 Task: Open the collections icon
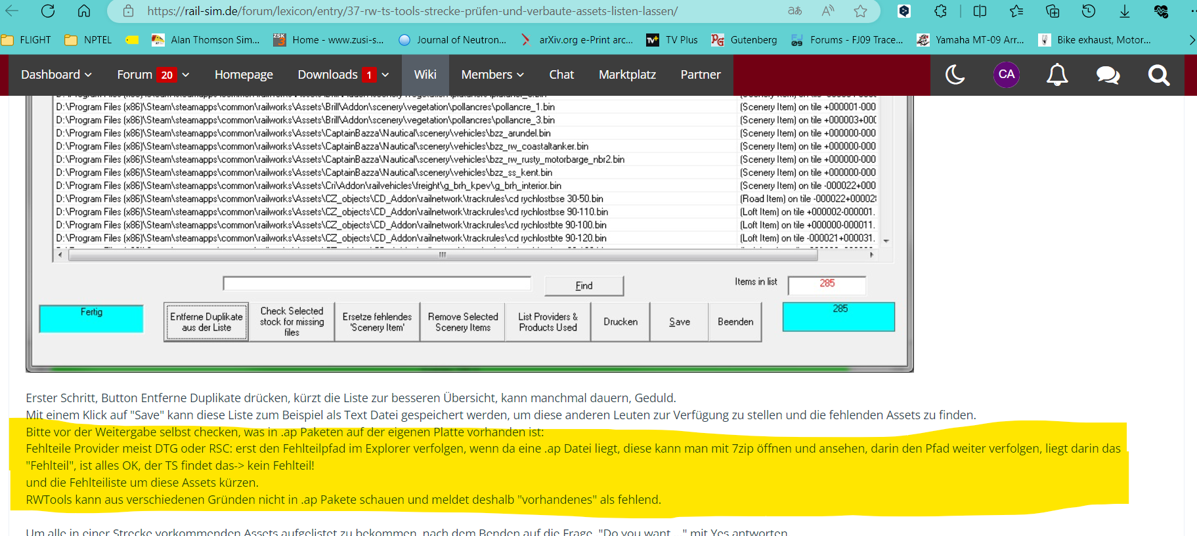coord(1053,11)
